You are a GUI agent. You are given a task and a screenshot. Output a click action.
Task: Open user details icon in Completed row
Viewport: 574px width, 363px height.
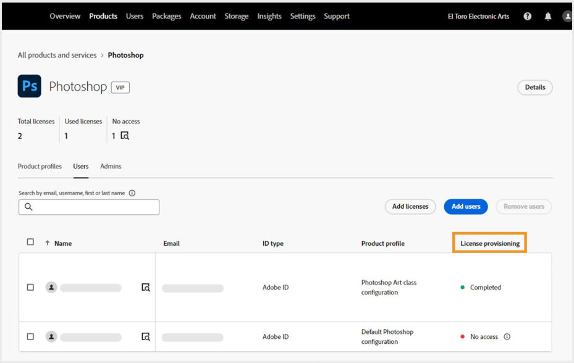(146, 287)
